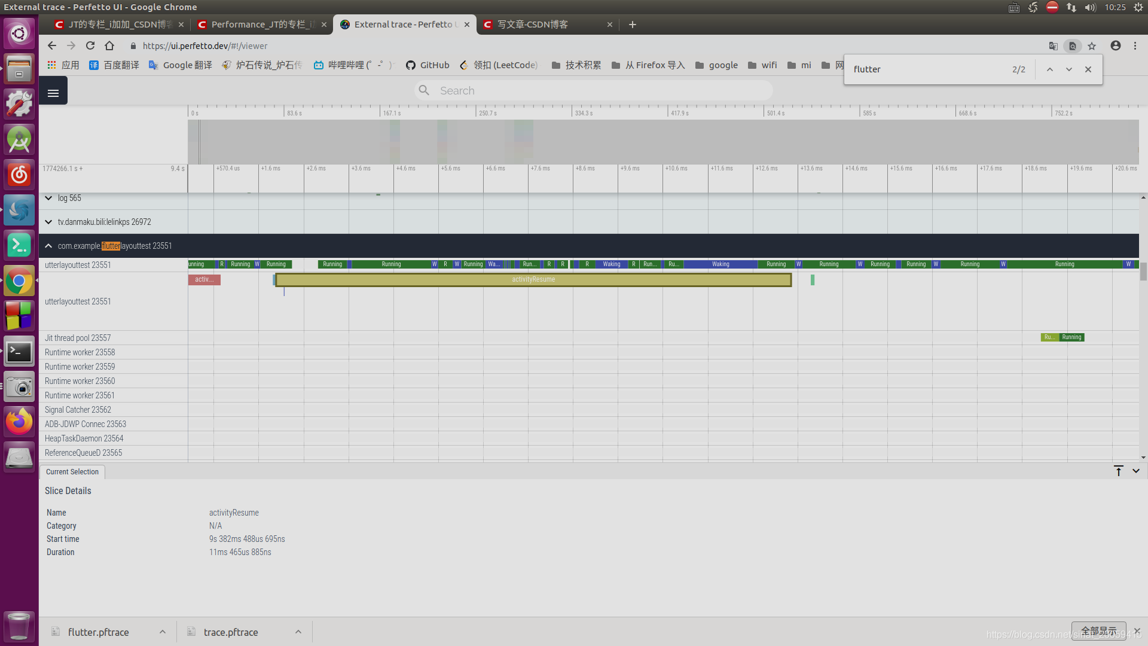Click the browser home icon
The width and height of the screenshot is (1148, 646).
[x=109, y=46]
